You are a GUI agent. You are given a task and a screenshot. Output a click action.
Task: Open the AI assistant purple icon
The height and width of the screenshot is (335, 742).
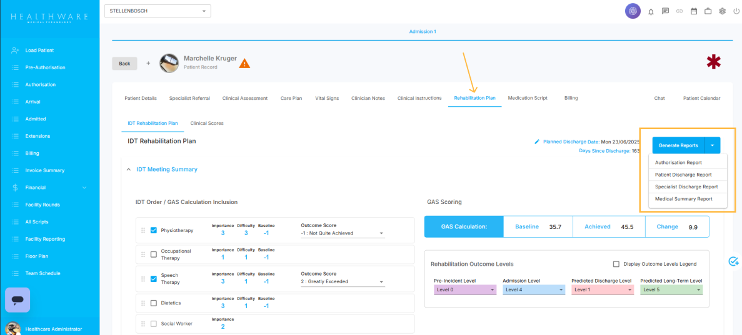633,11
